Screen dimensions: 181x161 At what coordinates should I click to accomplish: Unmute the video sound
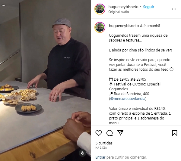[82, 153]
